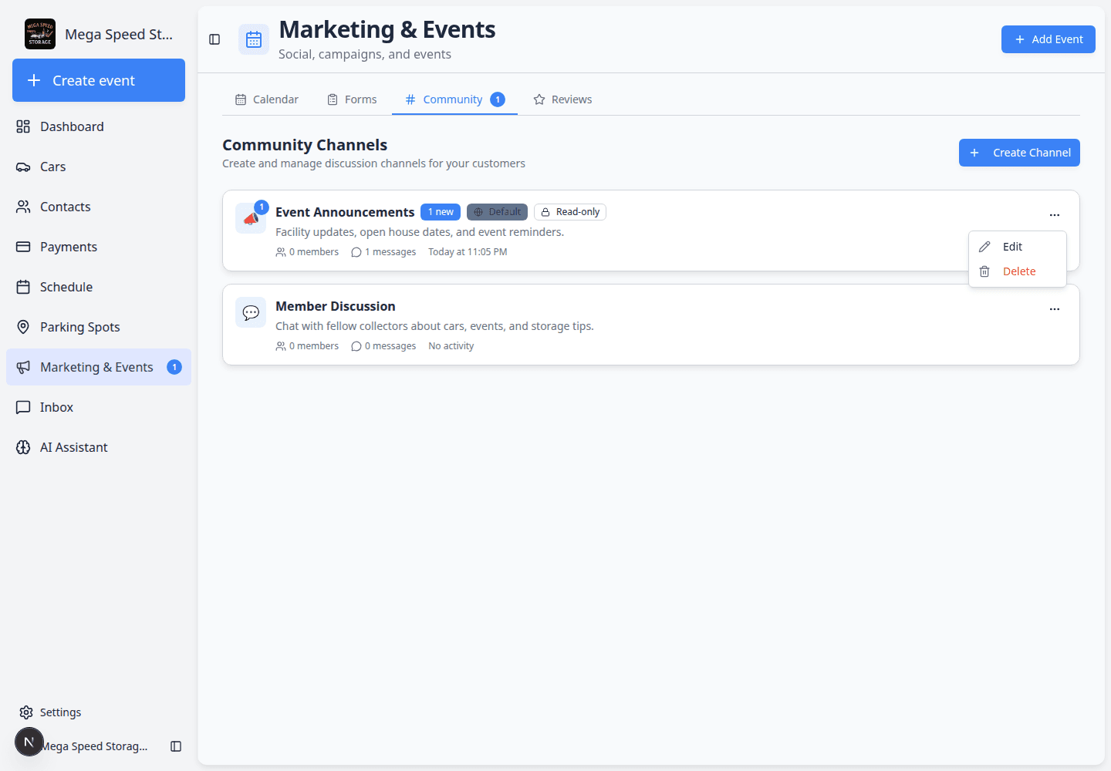
Task: Open the Forms tab
Action: [x=353, y=99]
